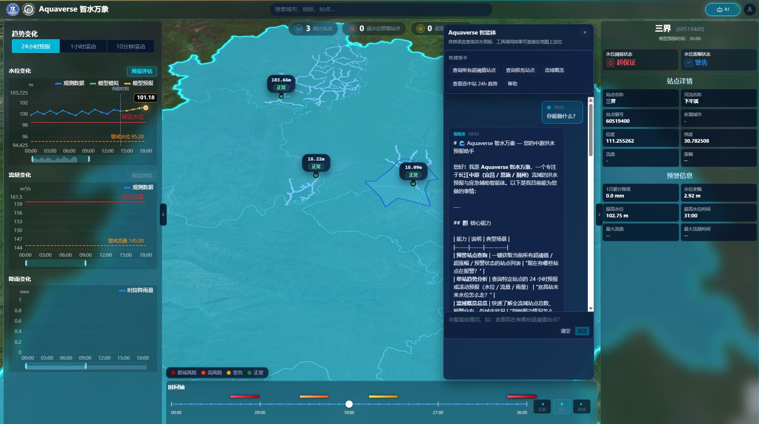Click the blue water-character logo in the header

point(13,9)
